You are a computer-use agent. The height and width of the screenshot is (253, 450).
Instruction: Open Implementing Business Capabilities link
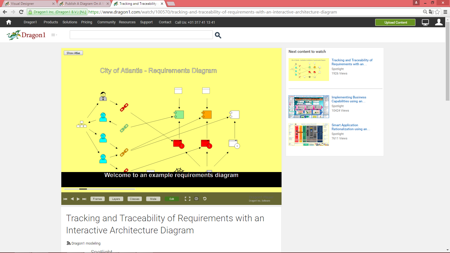pos(349,99)
